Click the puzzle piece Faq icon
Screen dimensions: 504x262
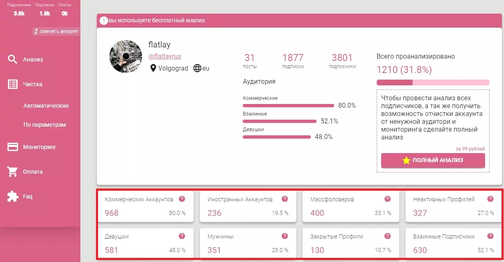click(x=13, y=196)
